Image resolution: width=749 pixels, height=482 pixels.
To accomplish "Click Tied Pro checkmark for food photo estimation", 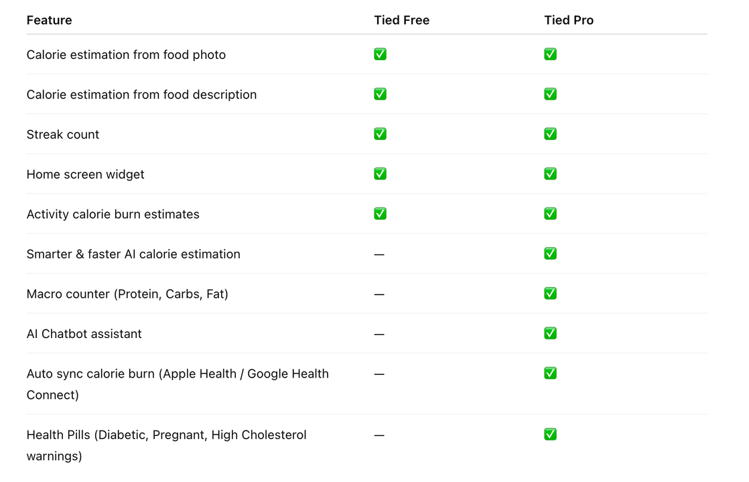I will click(550, 54).
